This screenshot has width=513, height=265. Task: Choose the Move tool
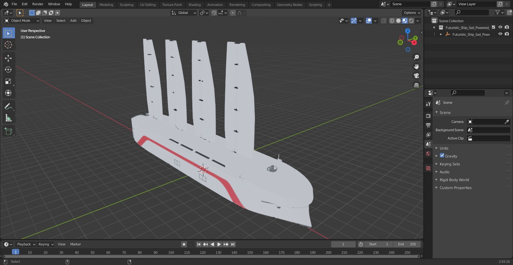coord(8,58)
